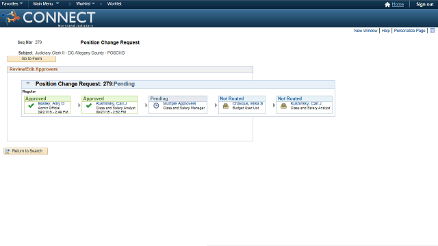The image size is (438, 246).
Task: Open the New Window link
Action: pyautogui.click(x=365, y=31)
